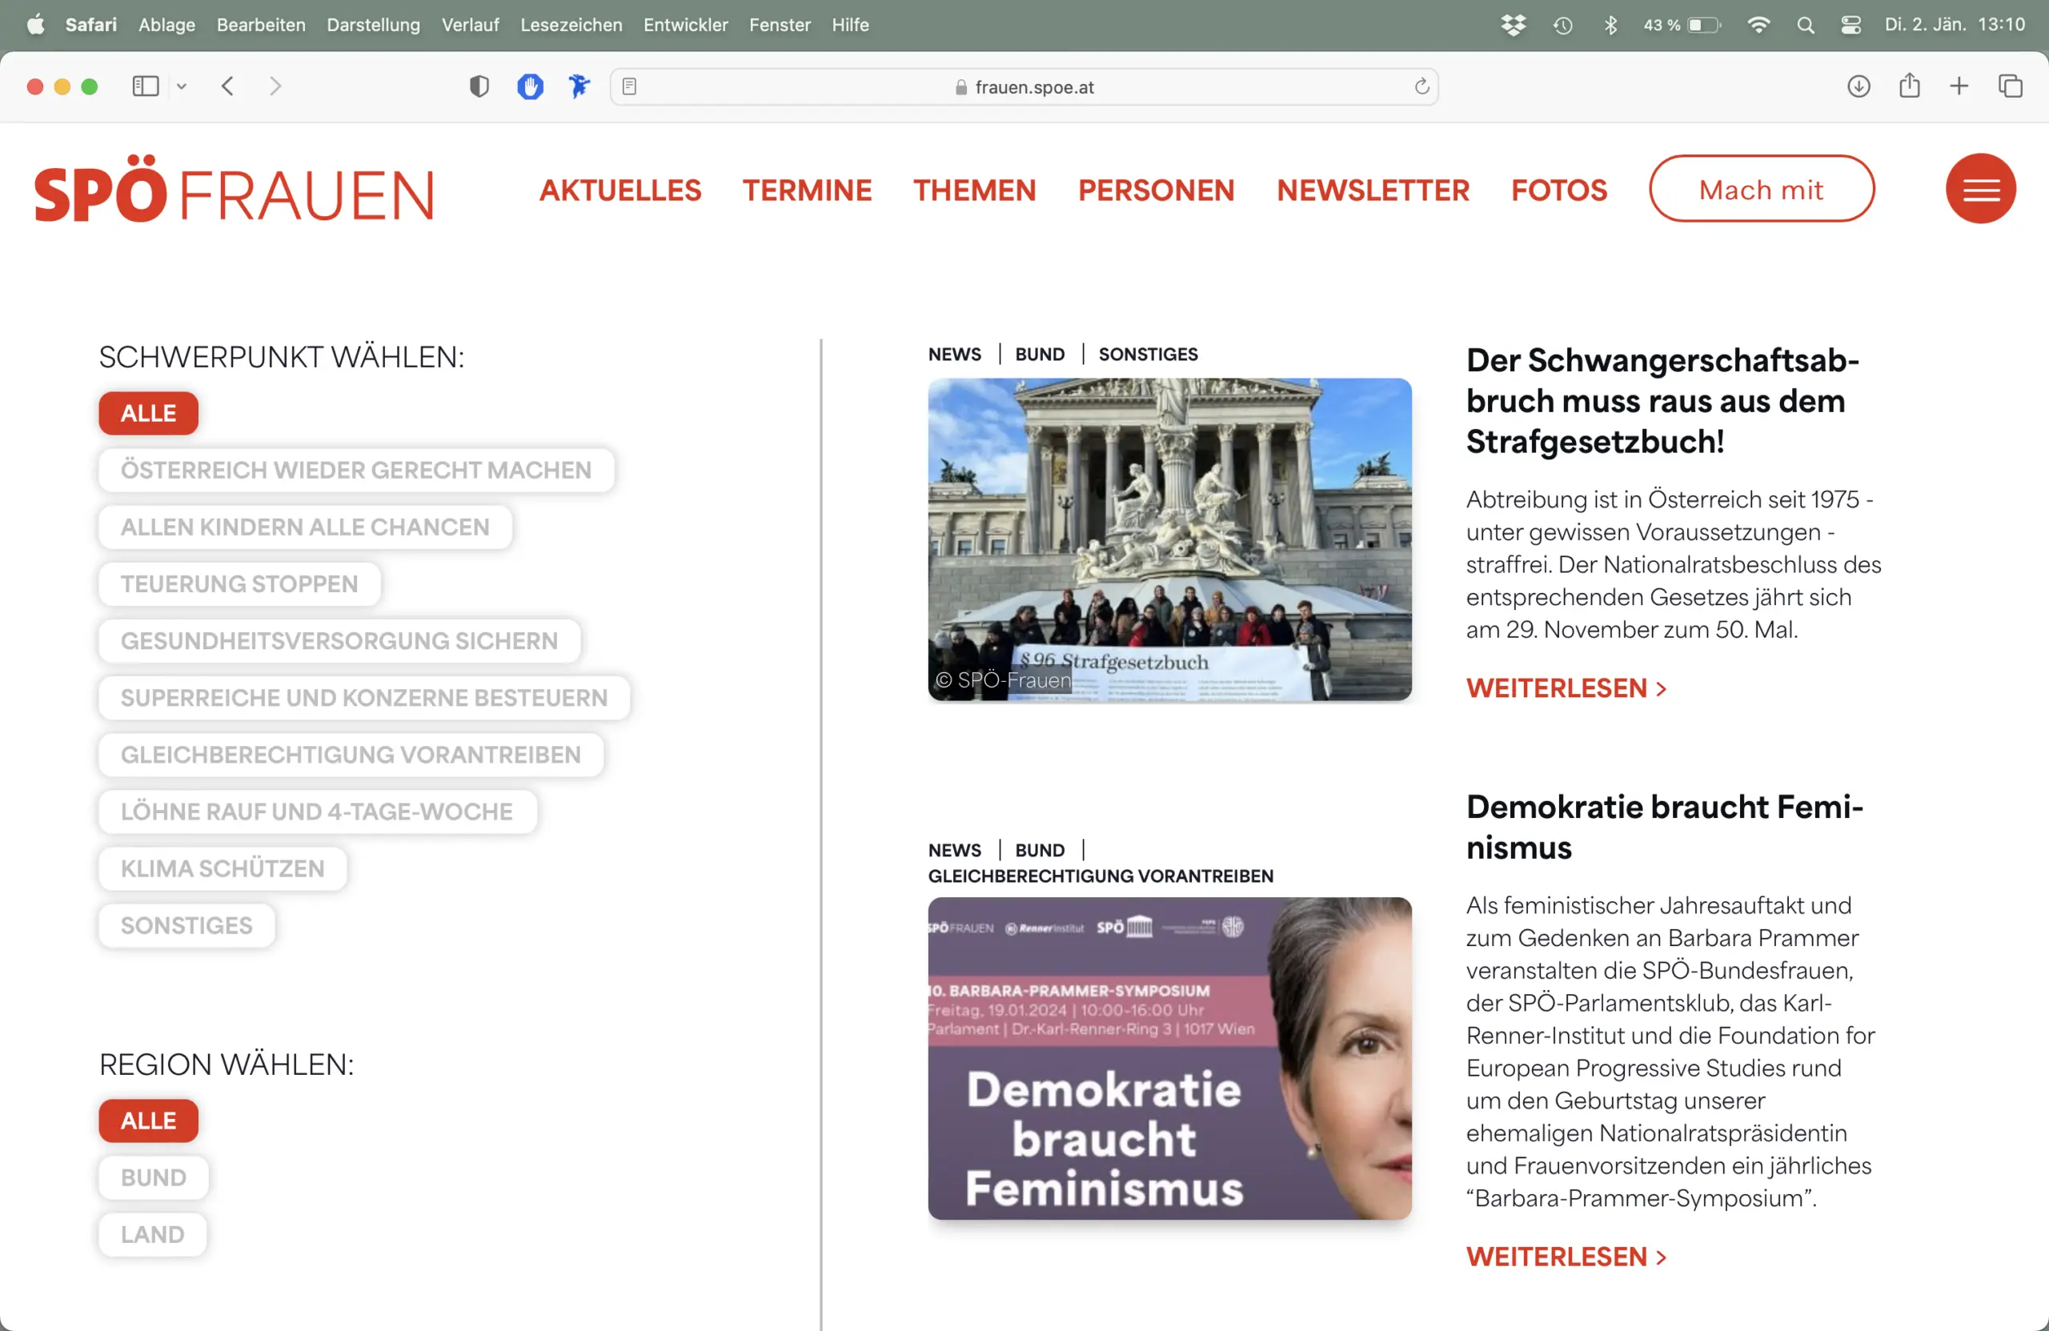Click the Mach mit button
Image resolution: width=2049 pixels, height=1331 pixels.
coord(1761,189)
